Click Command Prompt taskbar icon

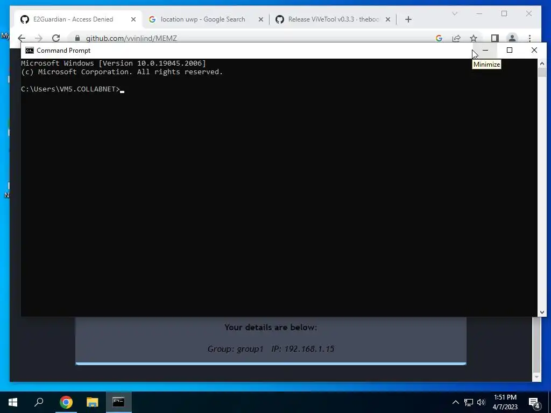coord(118,402)
